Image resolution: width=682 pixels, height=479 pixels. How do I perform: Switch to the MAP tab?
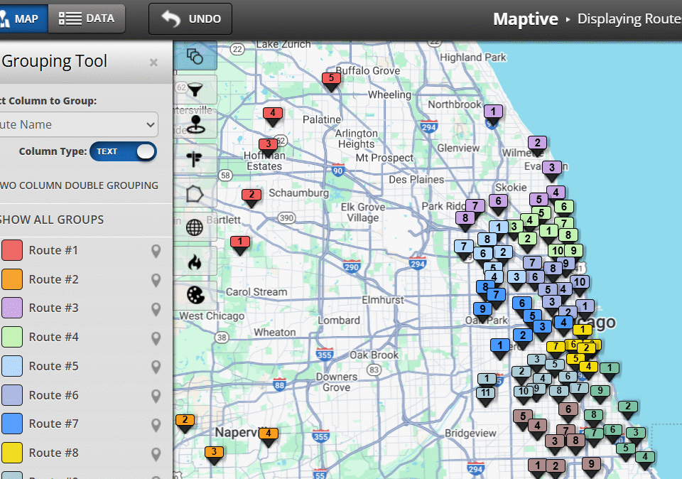click(23, 18)
